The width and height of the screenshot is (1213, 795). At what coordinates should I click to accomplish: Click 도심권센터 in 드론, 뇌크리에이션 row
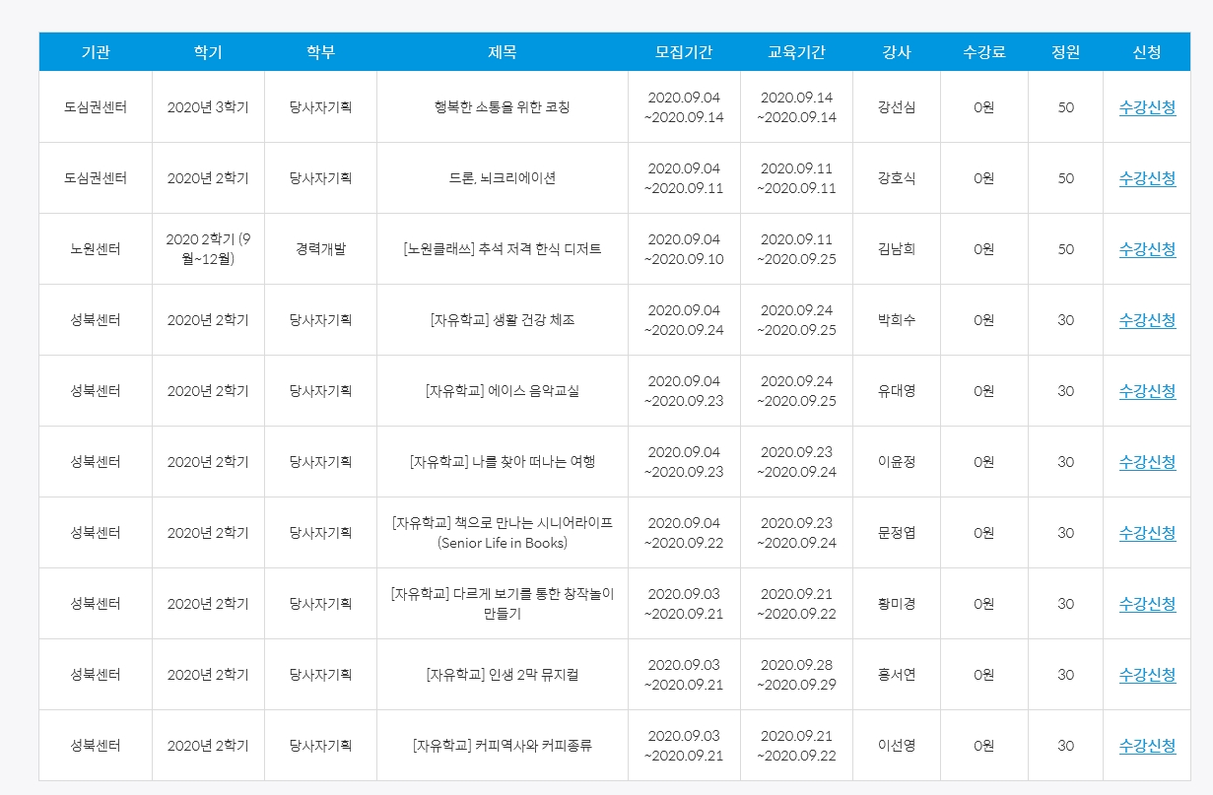point(96,178)
